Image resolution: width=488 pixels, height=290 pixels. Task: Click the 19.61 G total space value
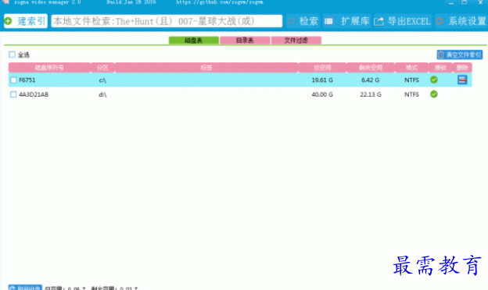point(322,80)
